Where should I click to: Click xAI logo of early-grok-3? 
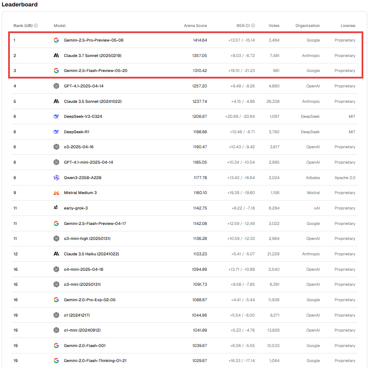(56, 207)
